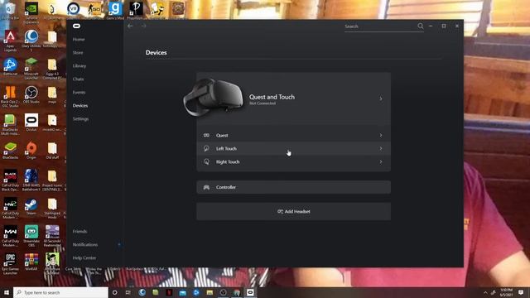This screenshot has width=530, height=298.
Task: Select the Controller row label
Action: (x=226, y=187)
